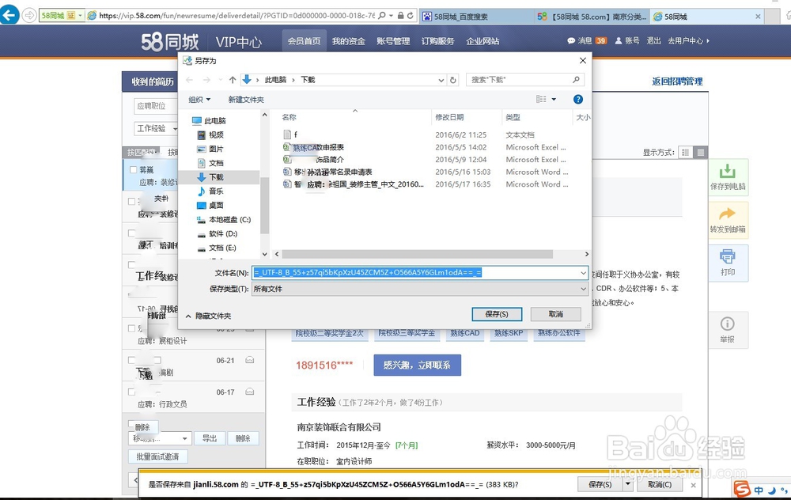The height and width of the screenshot is (500, 791).
Task: Click the envelope icon on the 06-17 resume
Action: tap(250, 392)
